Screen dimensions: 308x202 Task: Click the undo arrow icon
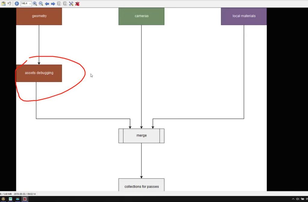(x=9, y=4)
